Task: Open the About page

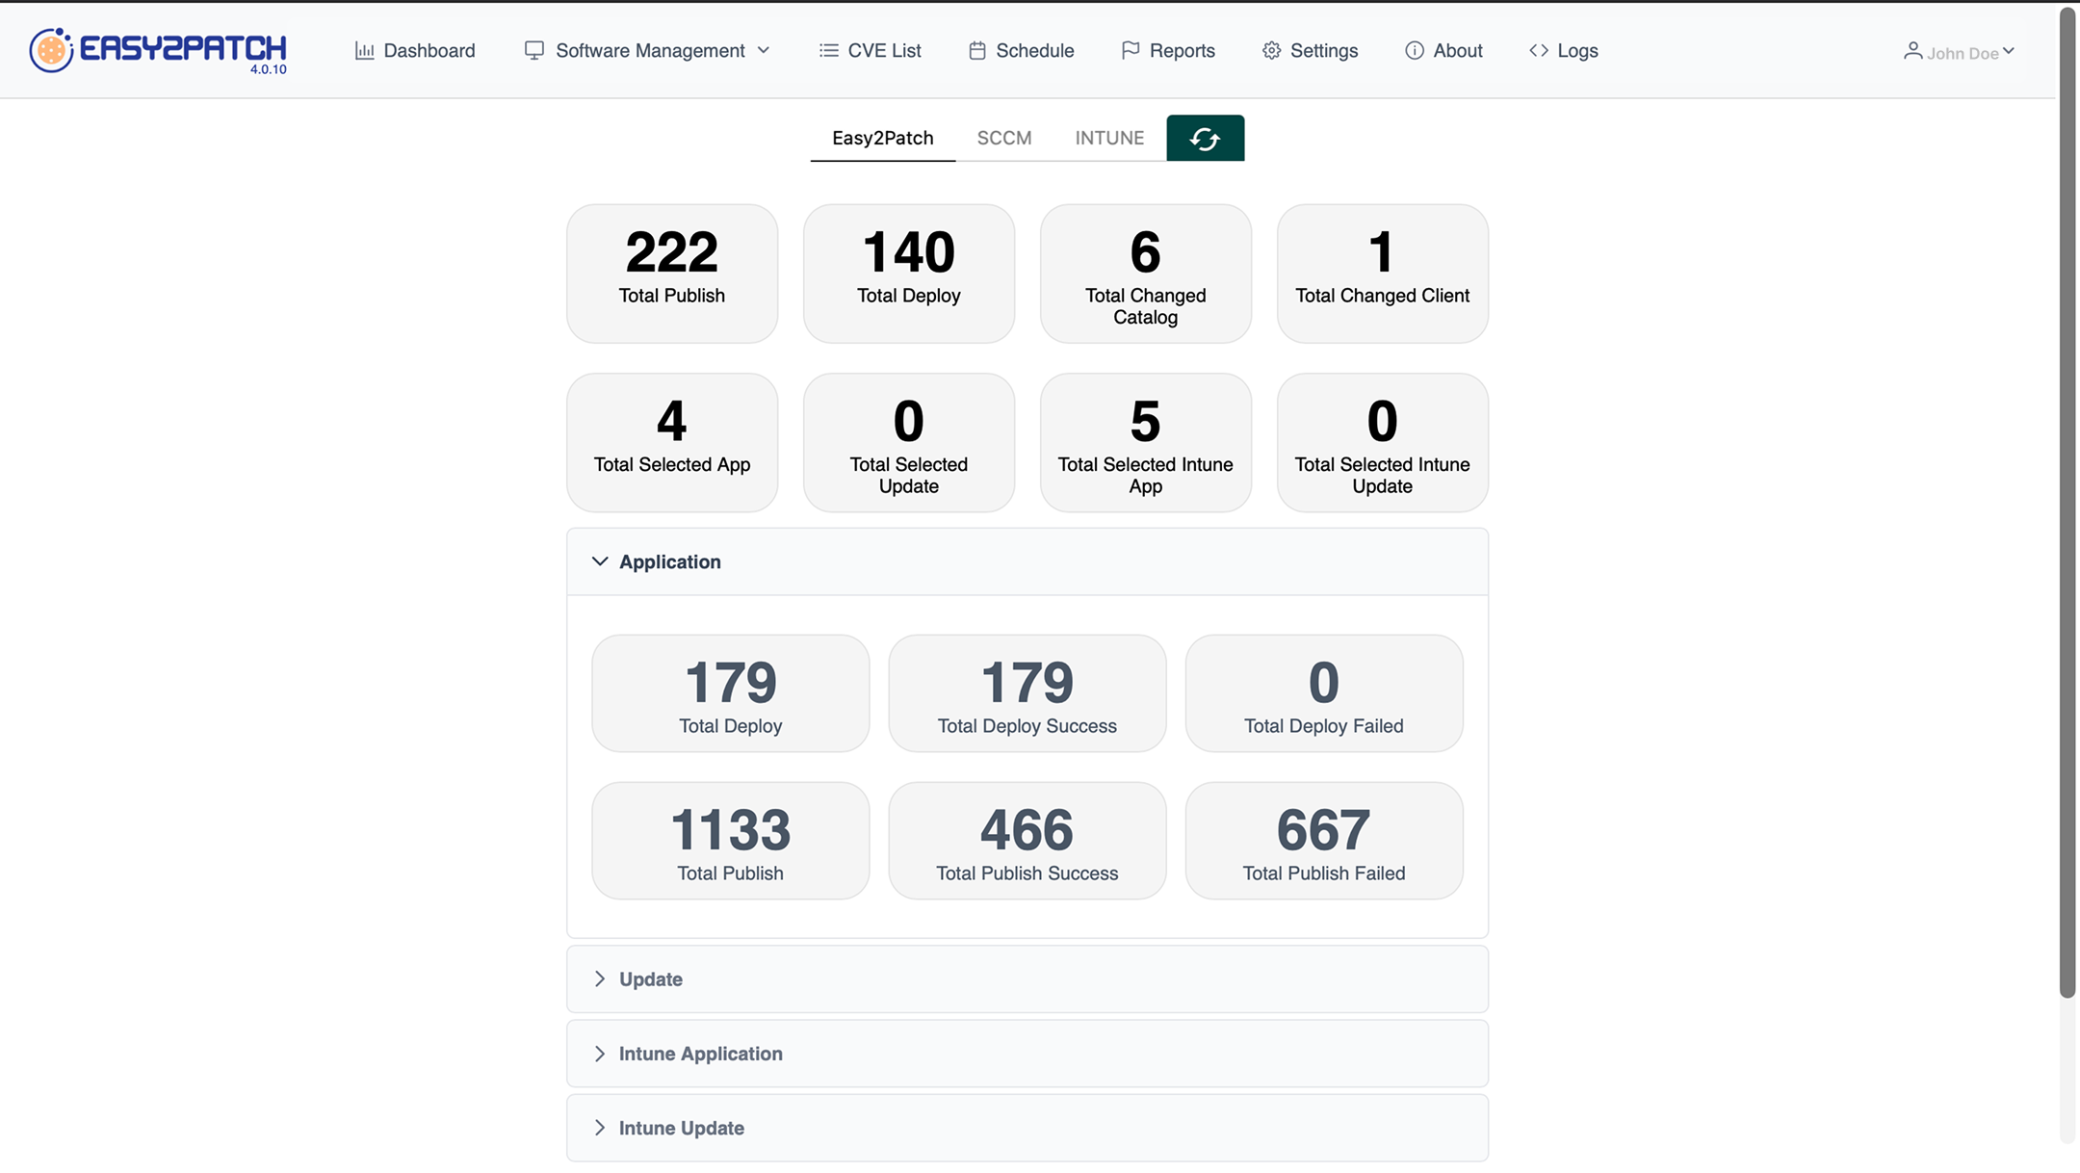Action: click(1443, 50)
